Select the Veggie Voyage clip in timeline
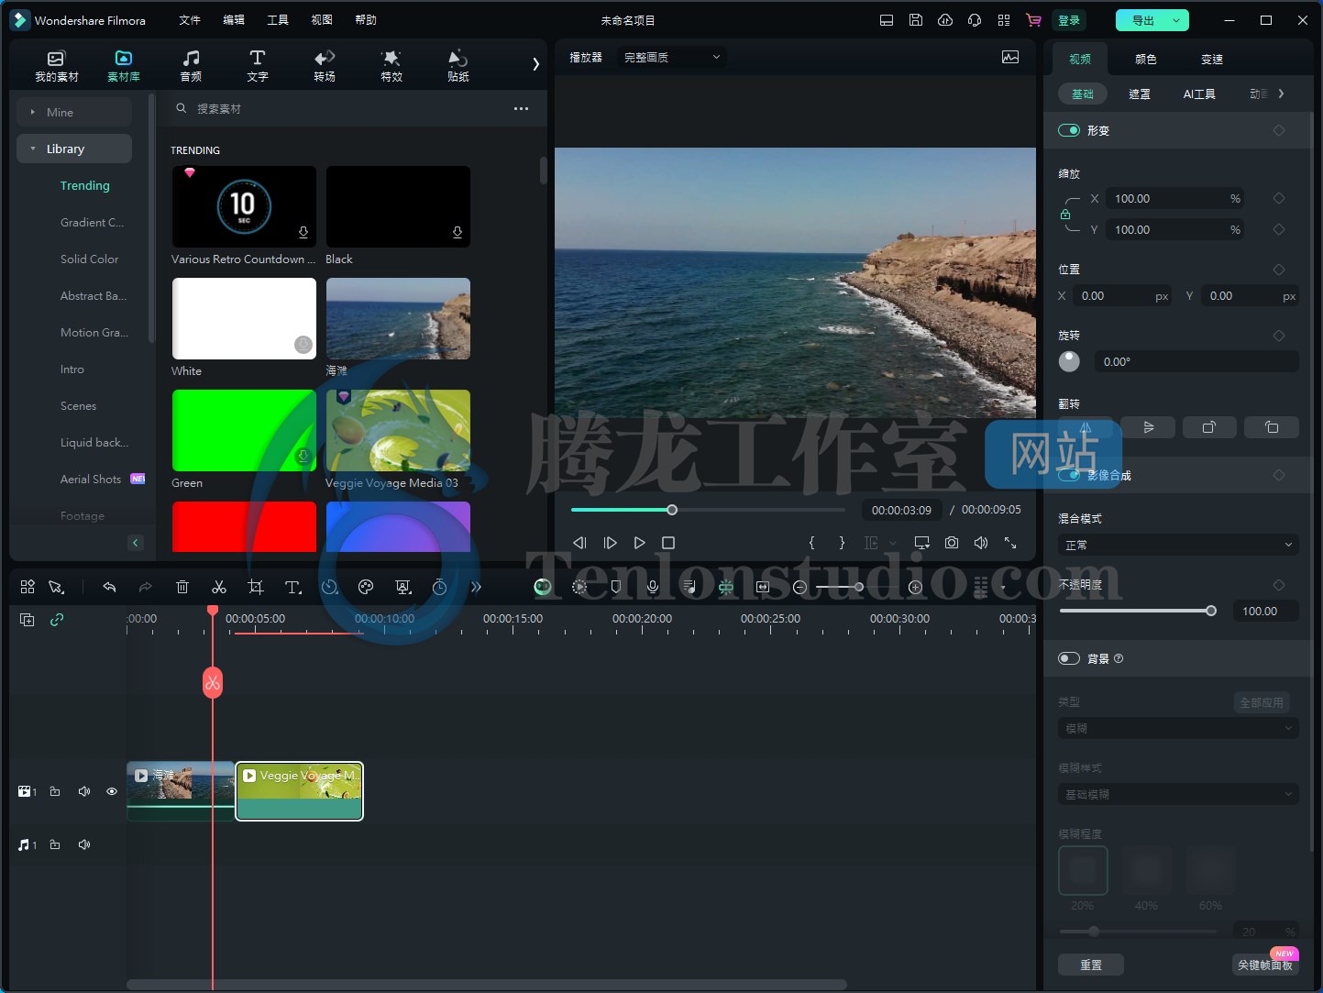 [x=300, y=791]
